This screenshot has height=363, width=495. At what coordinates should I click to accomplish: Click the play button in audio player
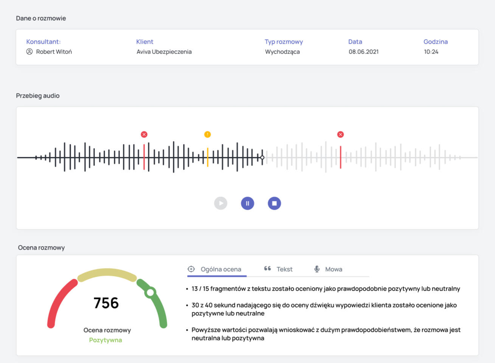pos(221,203)
